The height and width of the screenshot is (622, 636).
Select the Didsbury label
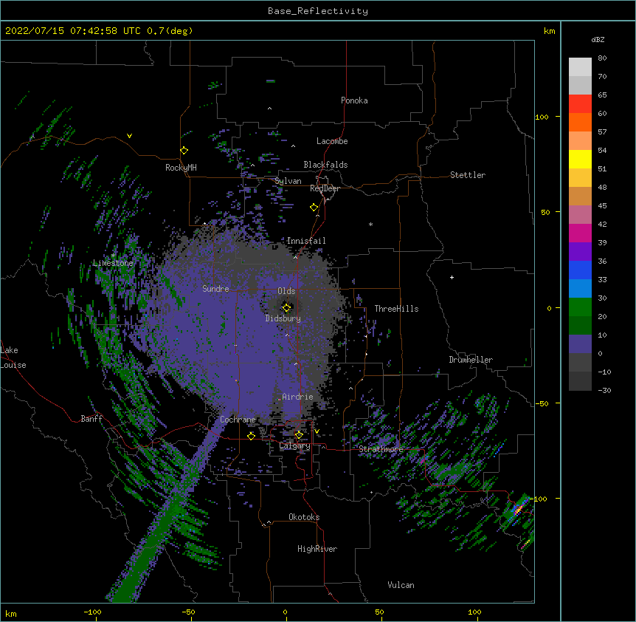(x=283, y=318)
